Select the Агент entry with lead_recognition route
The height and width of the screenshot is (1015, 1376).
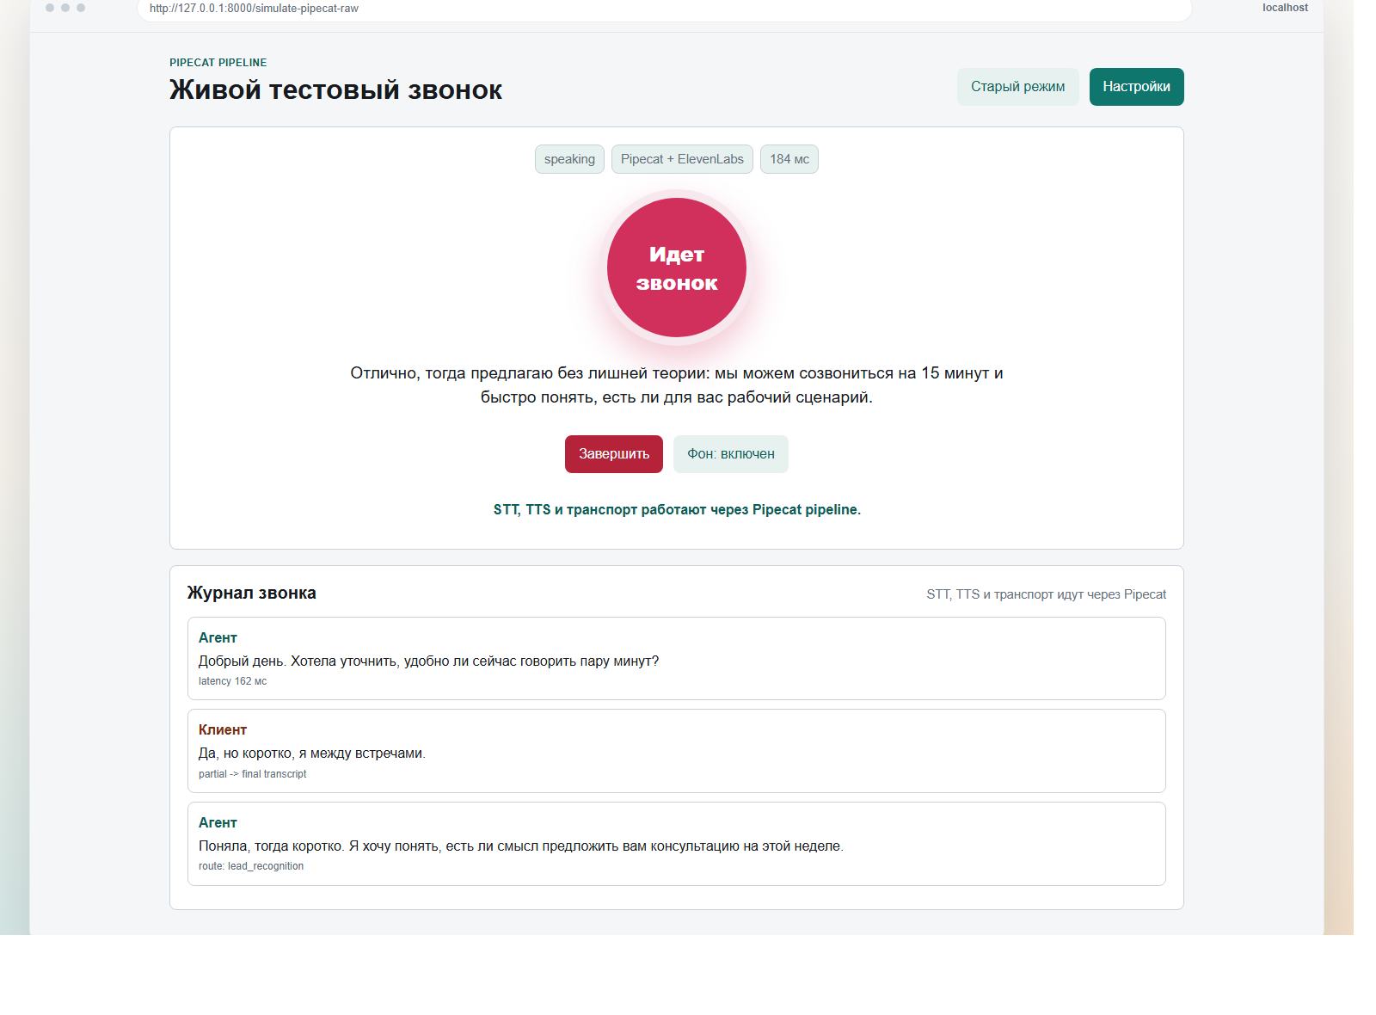(677, 844)
